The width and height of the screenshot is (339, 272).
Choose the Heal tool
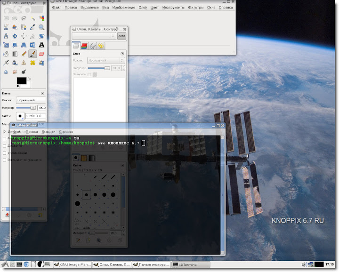click(32, 63)
